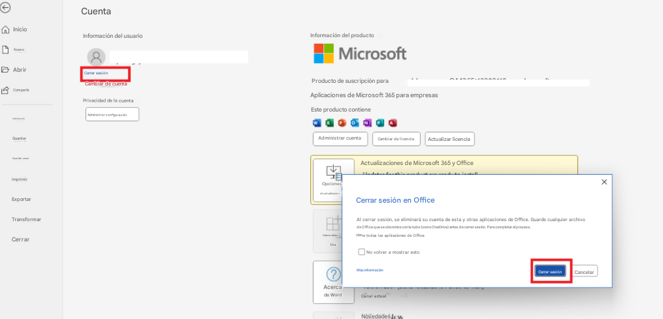This screenshot has height=319, width=663.
Task: Click Administrar cuenta button
Action: point(340,138)
